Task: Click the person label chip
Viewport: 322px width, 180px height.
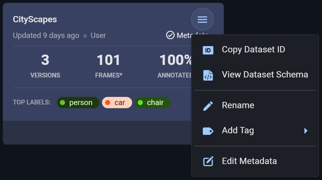Action: click(78, 103)
